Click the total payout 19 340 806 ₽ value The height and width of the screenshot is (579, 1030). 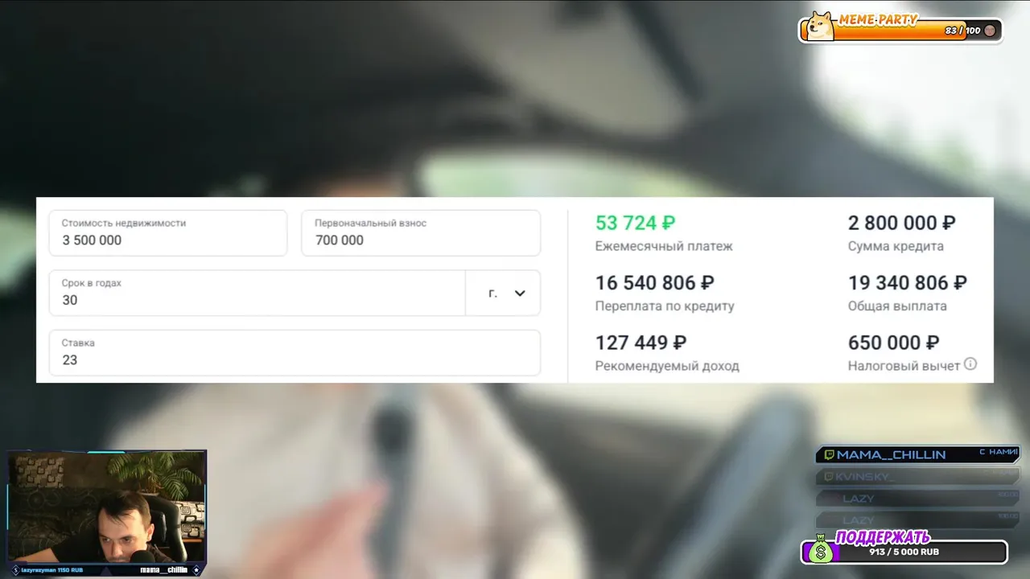coord(908,283)
